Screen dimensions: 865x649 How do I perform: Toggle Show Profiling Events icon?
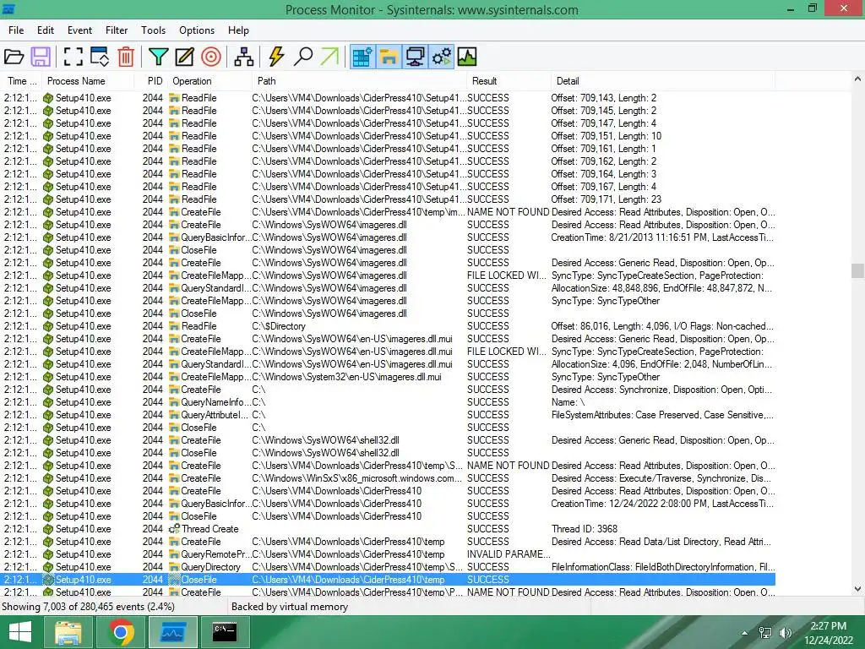466,57
